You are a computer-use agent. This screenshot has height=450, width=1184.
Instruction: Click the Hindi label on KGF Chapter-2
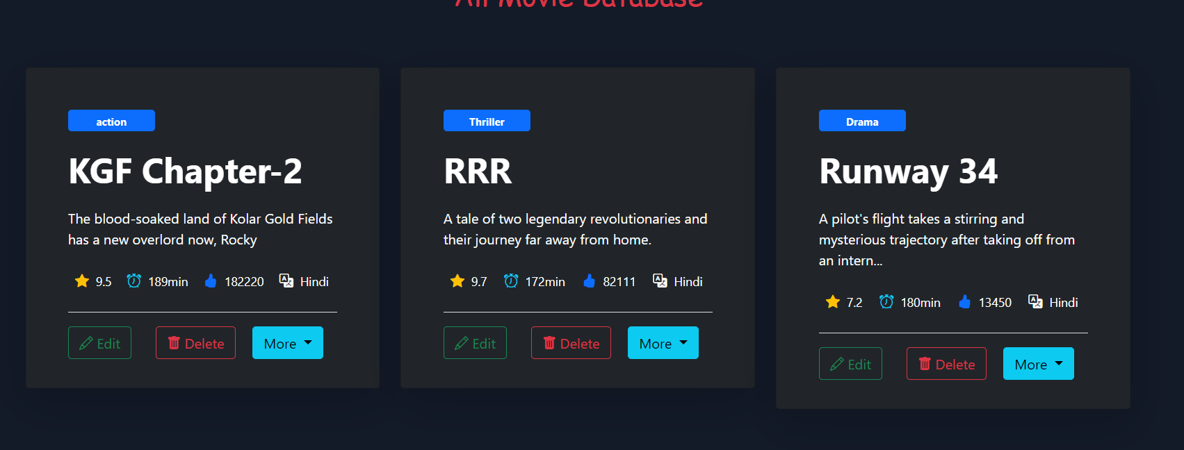click(314, 282)
